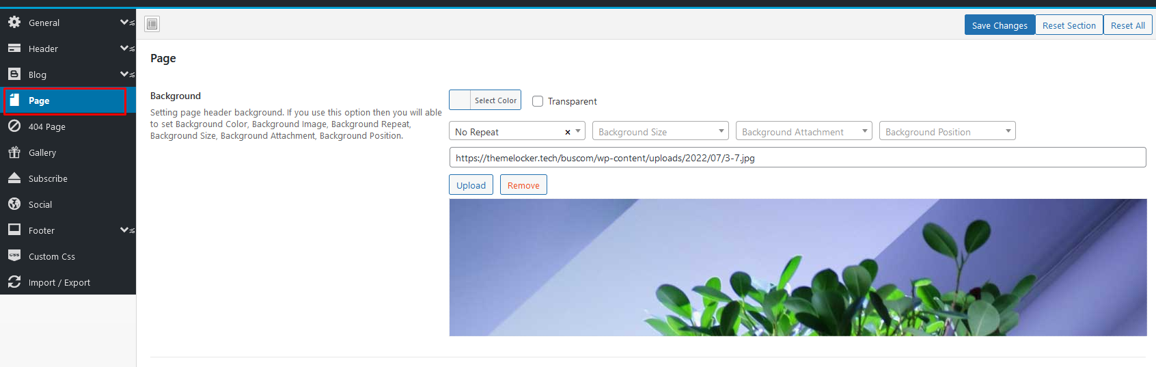The height and width of the screenshot is (367, 1156).
Task: Toggle the expand-all options icon
Action: (152, 25)
